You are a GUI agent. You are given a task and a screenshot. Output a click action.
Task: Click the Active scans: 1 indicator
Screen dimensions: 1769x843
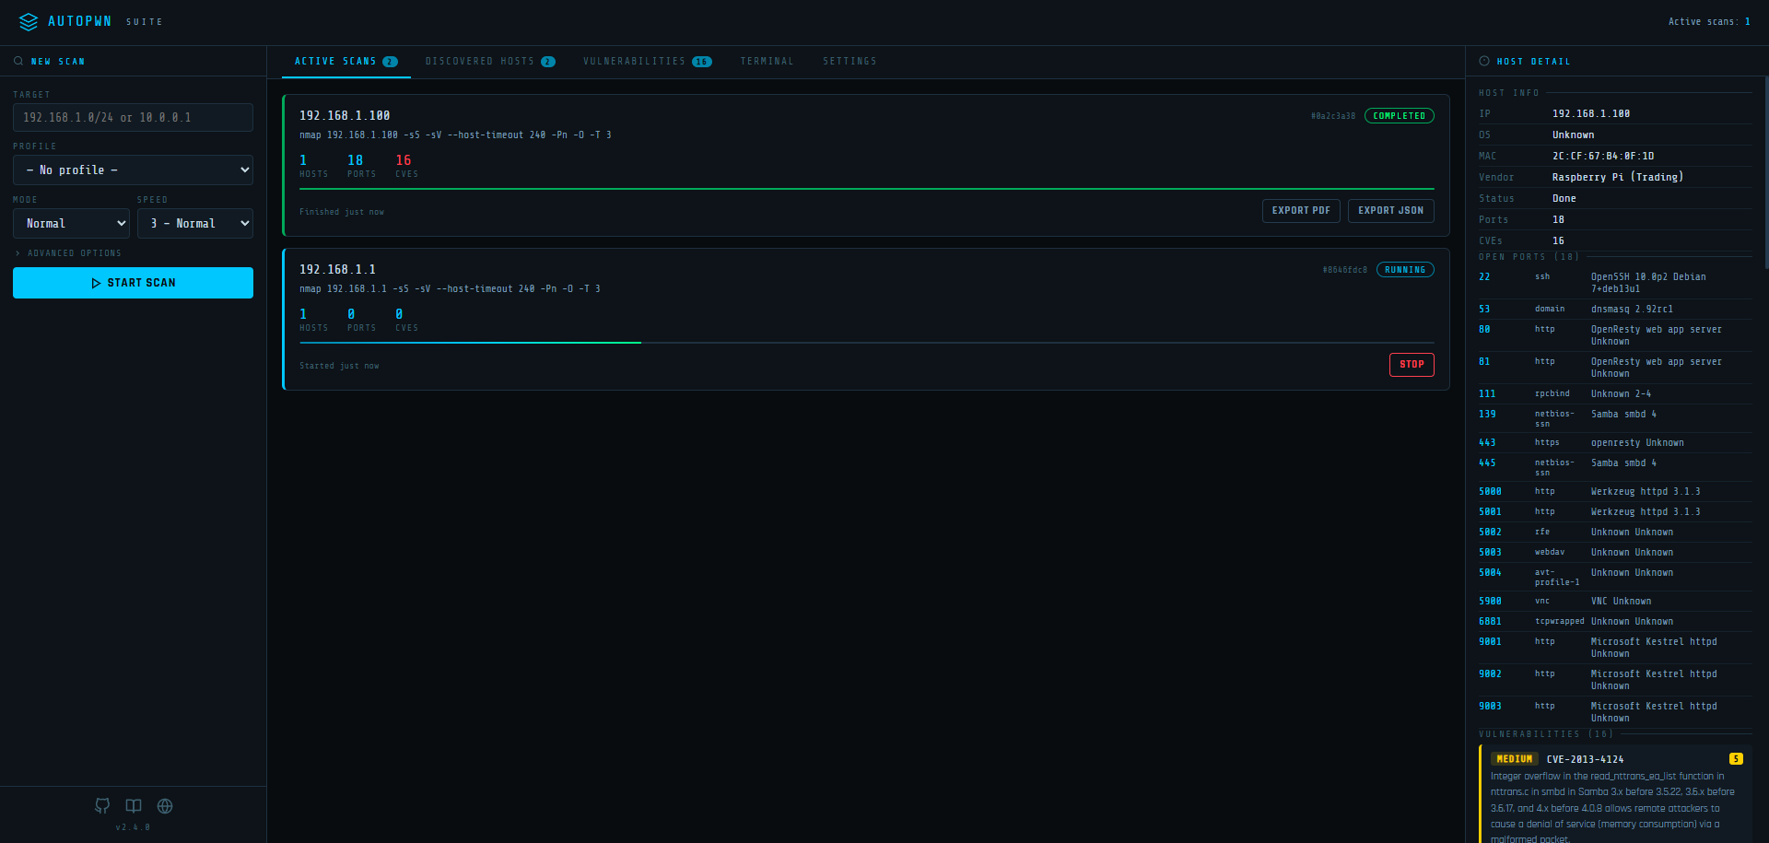[x=1709, y=21]
